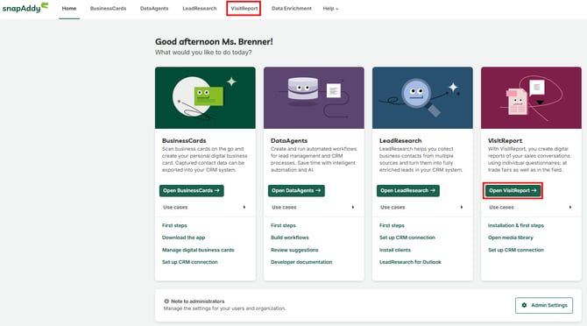
Task: Click the DataAgents card title
Action: [289, 141]
